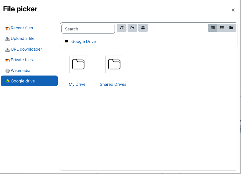Click the upload icon beside Upload a file
The image size is (241, 174).
coord(7,39)
